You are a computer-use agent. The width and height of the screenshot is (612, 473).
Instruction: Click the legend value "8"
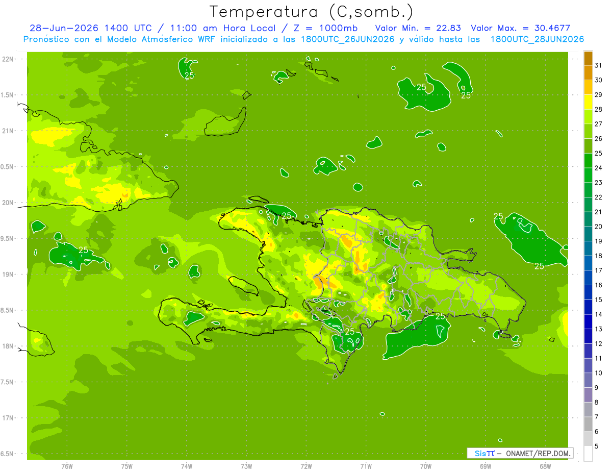597,402
